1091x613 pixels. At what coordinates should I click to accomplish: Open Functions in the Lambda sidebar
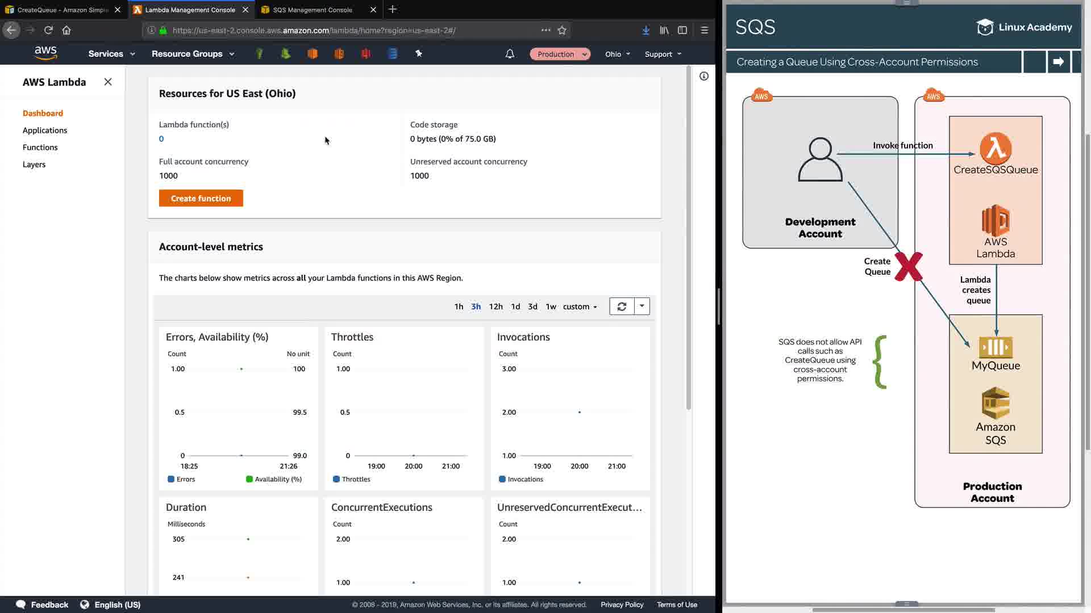pos(40,147)
